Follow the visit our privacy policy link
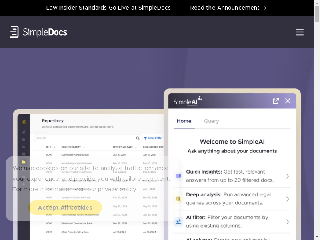This screenshot has width=320, height=240. click(105, 189)
